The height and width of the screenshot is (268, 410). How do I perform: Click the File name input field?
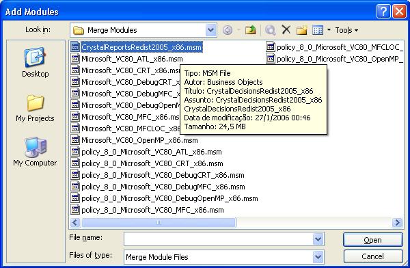click(219, 239)
